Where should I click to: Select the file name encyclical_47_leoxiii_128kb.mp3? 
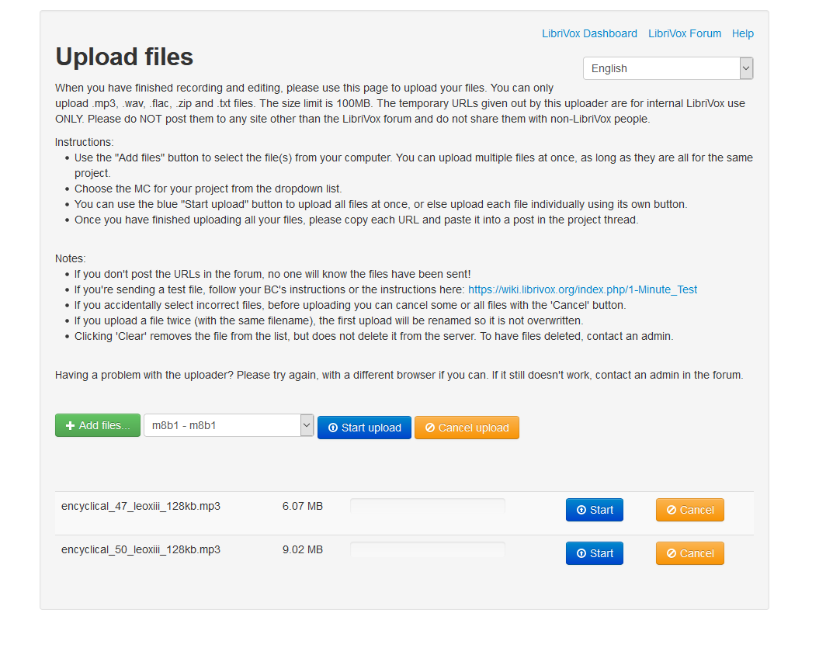[141, 506]
